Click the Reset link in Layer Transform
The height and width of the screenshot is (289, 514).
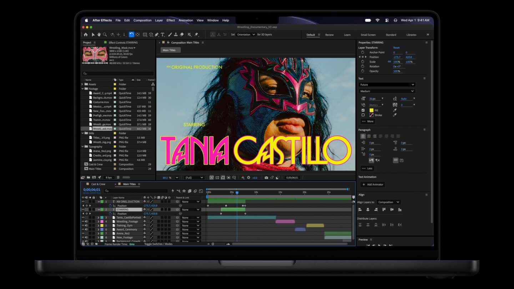[x=396, y=48]
